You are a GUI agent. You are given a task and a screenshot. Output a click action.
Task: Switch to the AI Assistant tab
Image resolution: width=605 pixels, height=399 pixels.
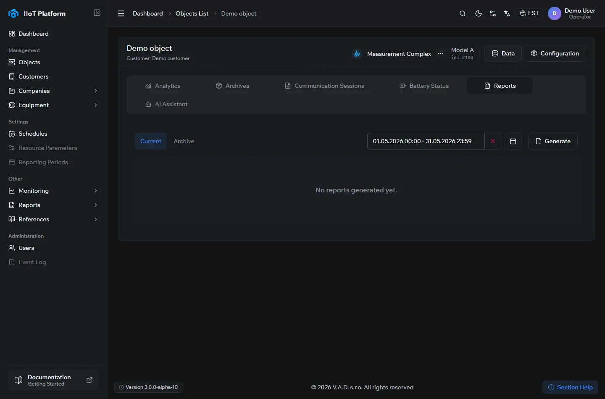pyautogui.click(x=166, y=104)
